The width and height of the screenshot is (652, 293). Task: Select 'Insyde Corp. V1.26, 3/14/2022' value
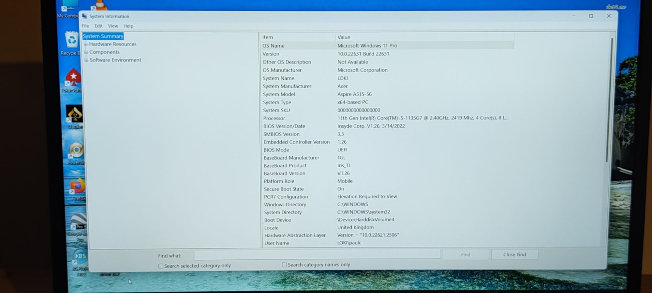[x=371, y=126]
